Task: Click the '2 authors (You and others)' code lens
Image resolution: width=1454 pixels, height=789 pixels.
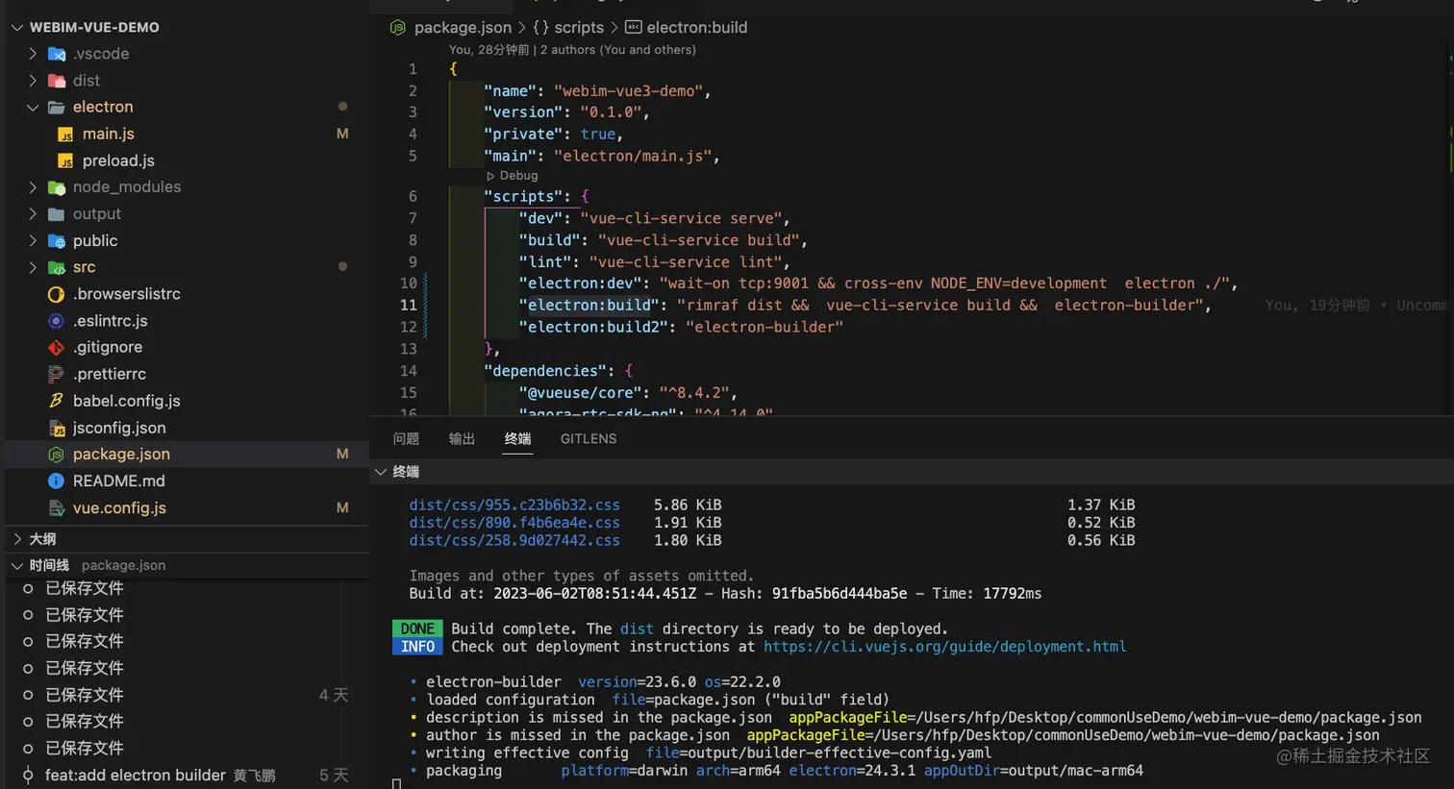Action: click(618, 50)
